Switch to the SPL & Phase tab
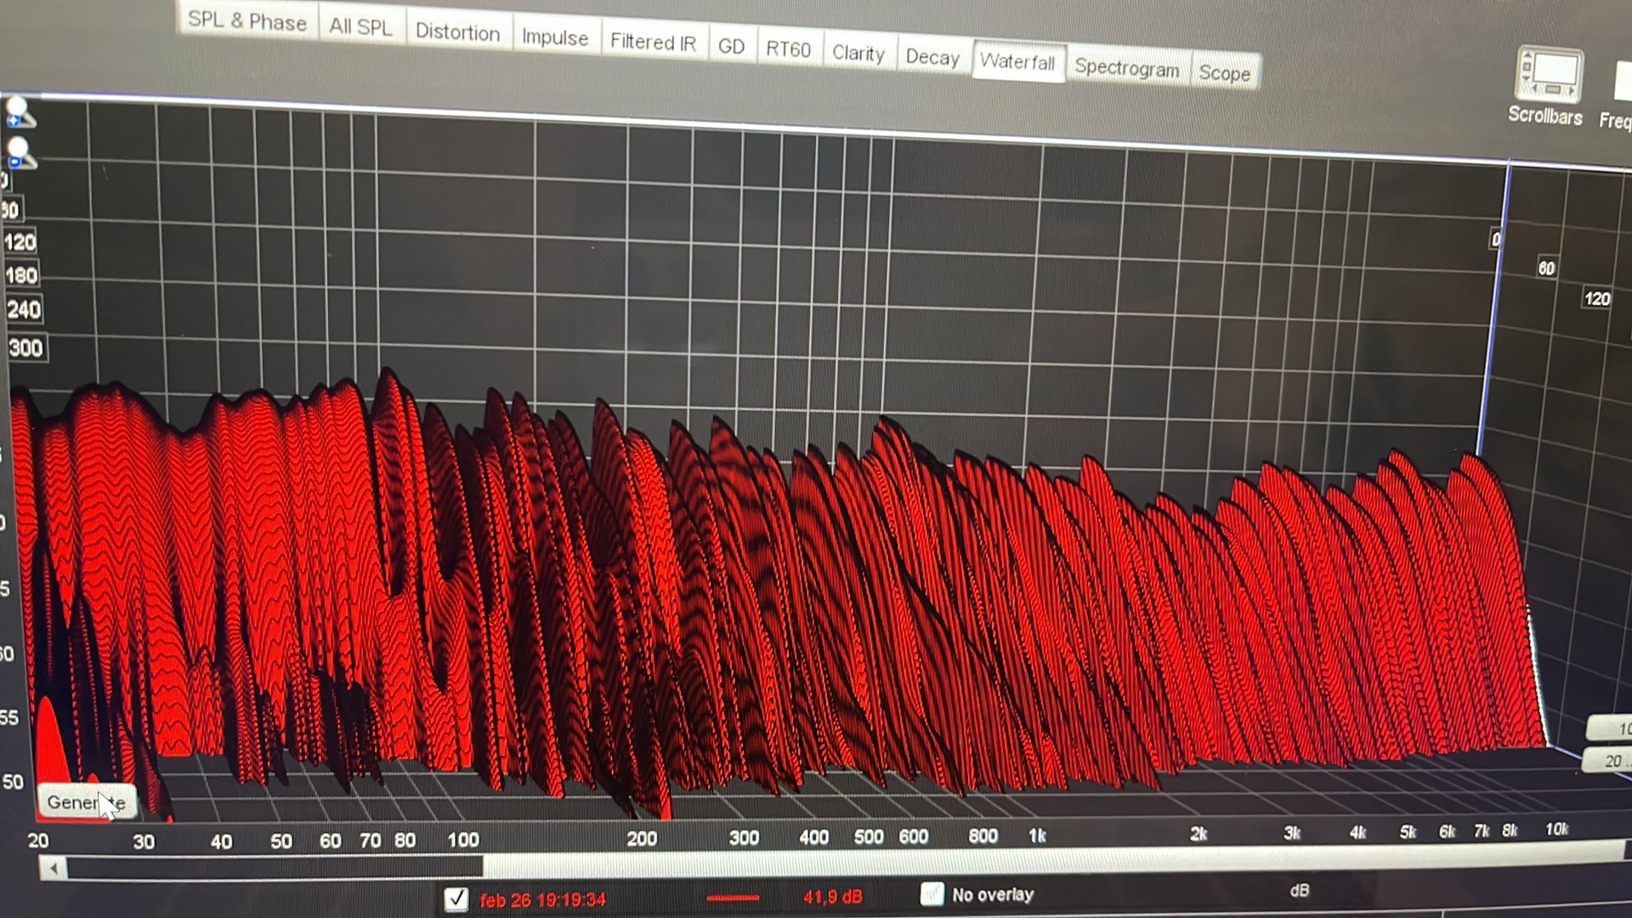 (x=247, y=21)
